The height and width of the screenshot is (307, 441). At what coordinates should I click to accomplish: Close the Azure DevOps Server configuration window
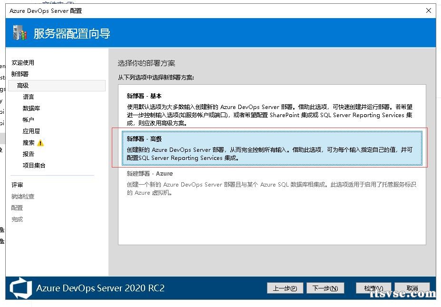coord(428,10)
